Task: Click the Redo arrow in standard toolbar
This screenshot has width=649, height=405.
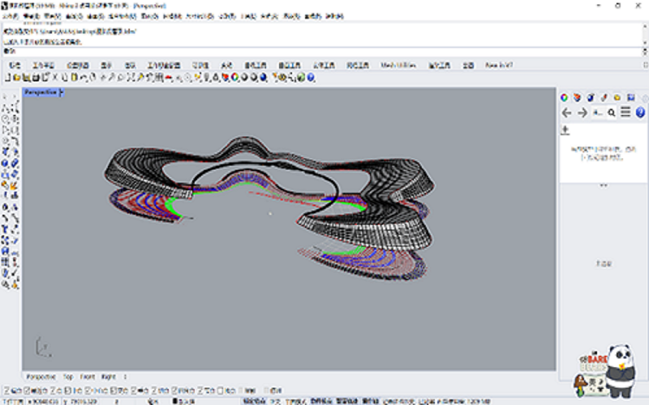Action: coord(93,77)
